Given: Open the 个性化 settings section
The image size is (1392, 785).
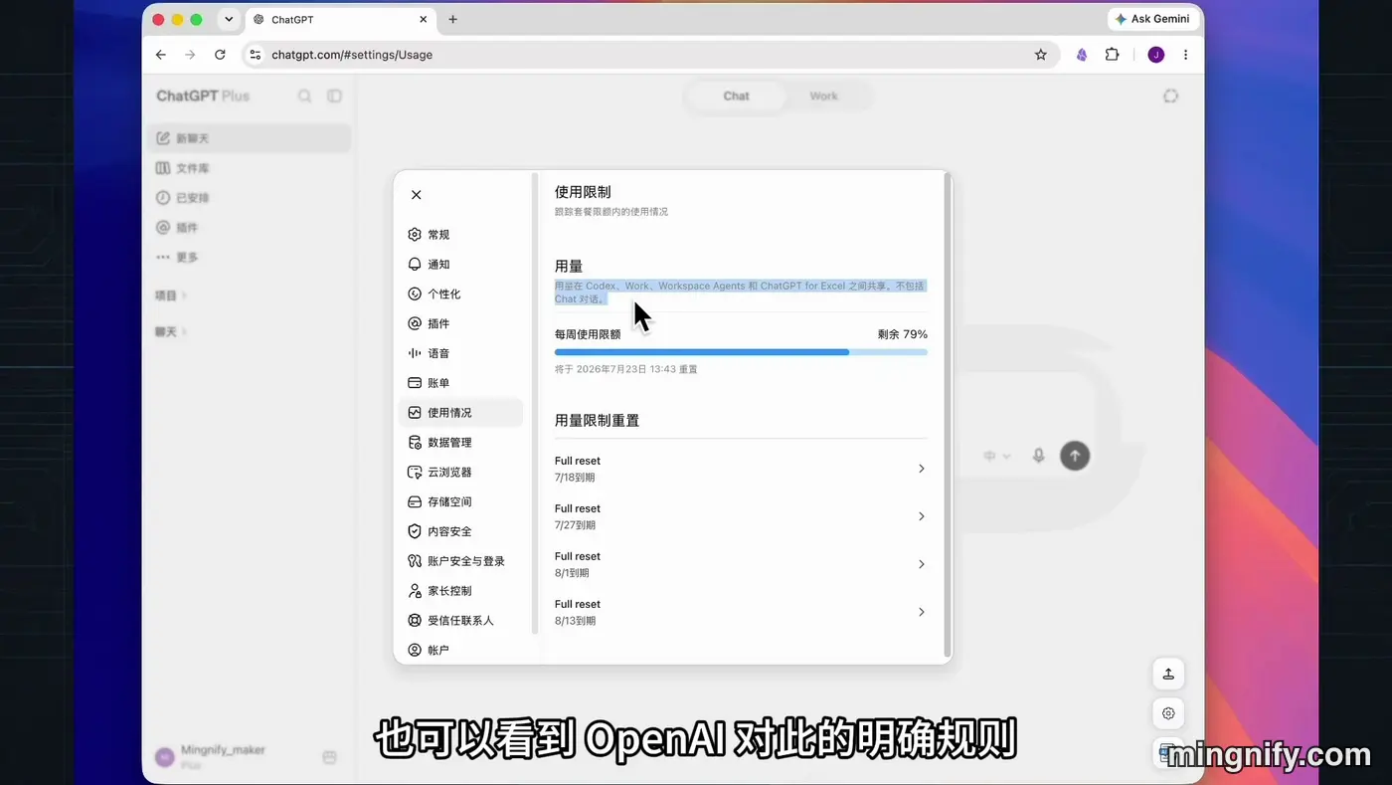Looking at the screenshot, I should 460,294.
